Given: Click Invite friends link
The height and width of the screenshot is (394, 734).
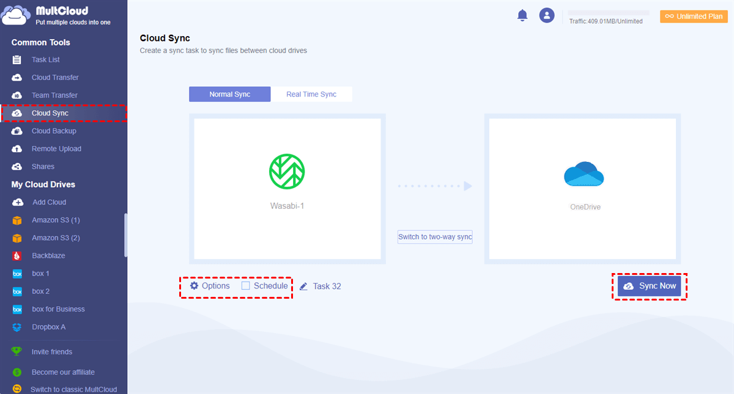Looking at the screenshot, I should coord(52,352).
